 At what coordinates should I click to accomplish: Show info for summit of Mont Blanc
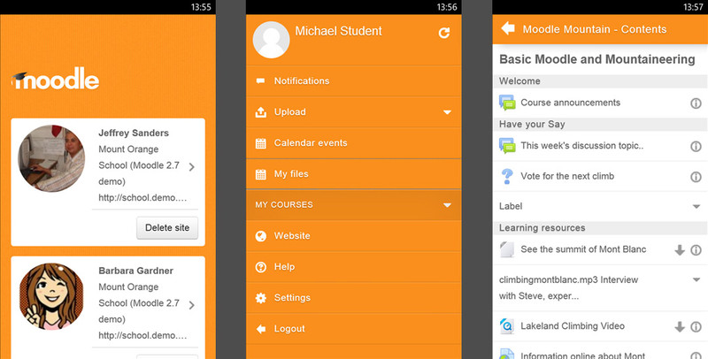pos(696,250)
